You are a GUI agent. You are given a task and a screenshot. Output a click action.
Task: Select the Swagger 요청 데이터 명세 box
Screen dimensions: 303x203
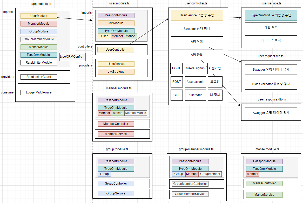[271, 70]
